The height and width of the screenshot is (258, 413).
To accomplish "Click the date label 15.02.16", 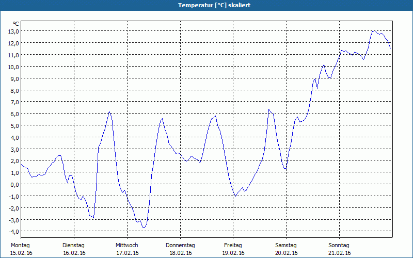I will point(20,253).
